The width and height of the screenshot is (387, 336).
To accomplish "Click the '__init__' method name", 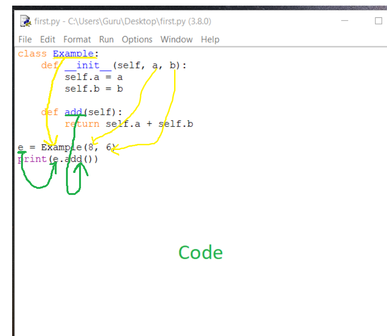I will tap(88, 66).
